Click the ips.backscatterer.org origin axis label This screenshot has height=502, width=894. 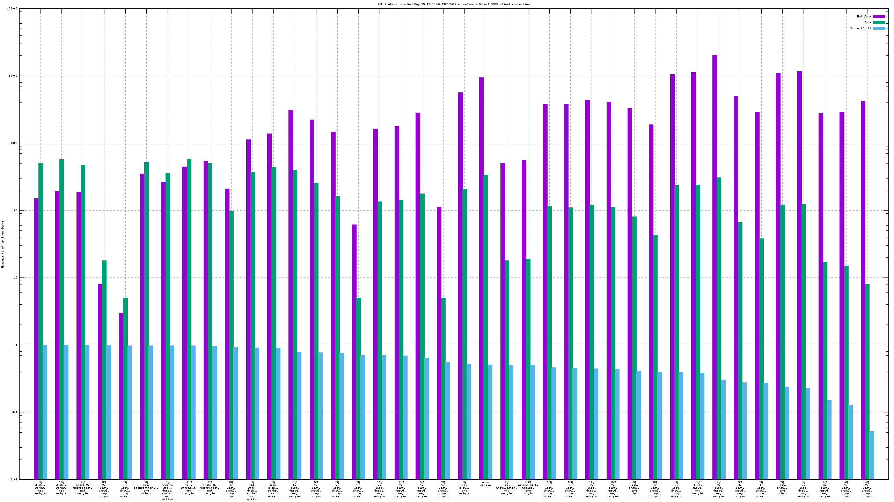(x=146, y=488)
